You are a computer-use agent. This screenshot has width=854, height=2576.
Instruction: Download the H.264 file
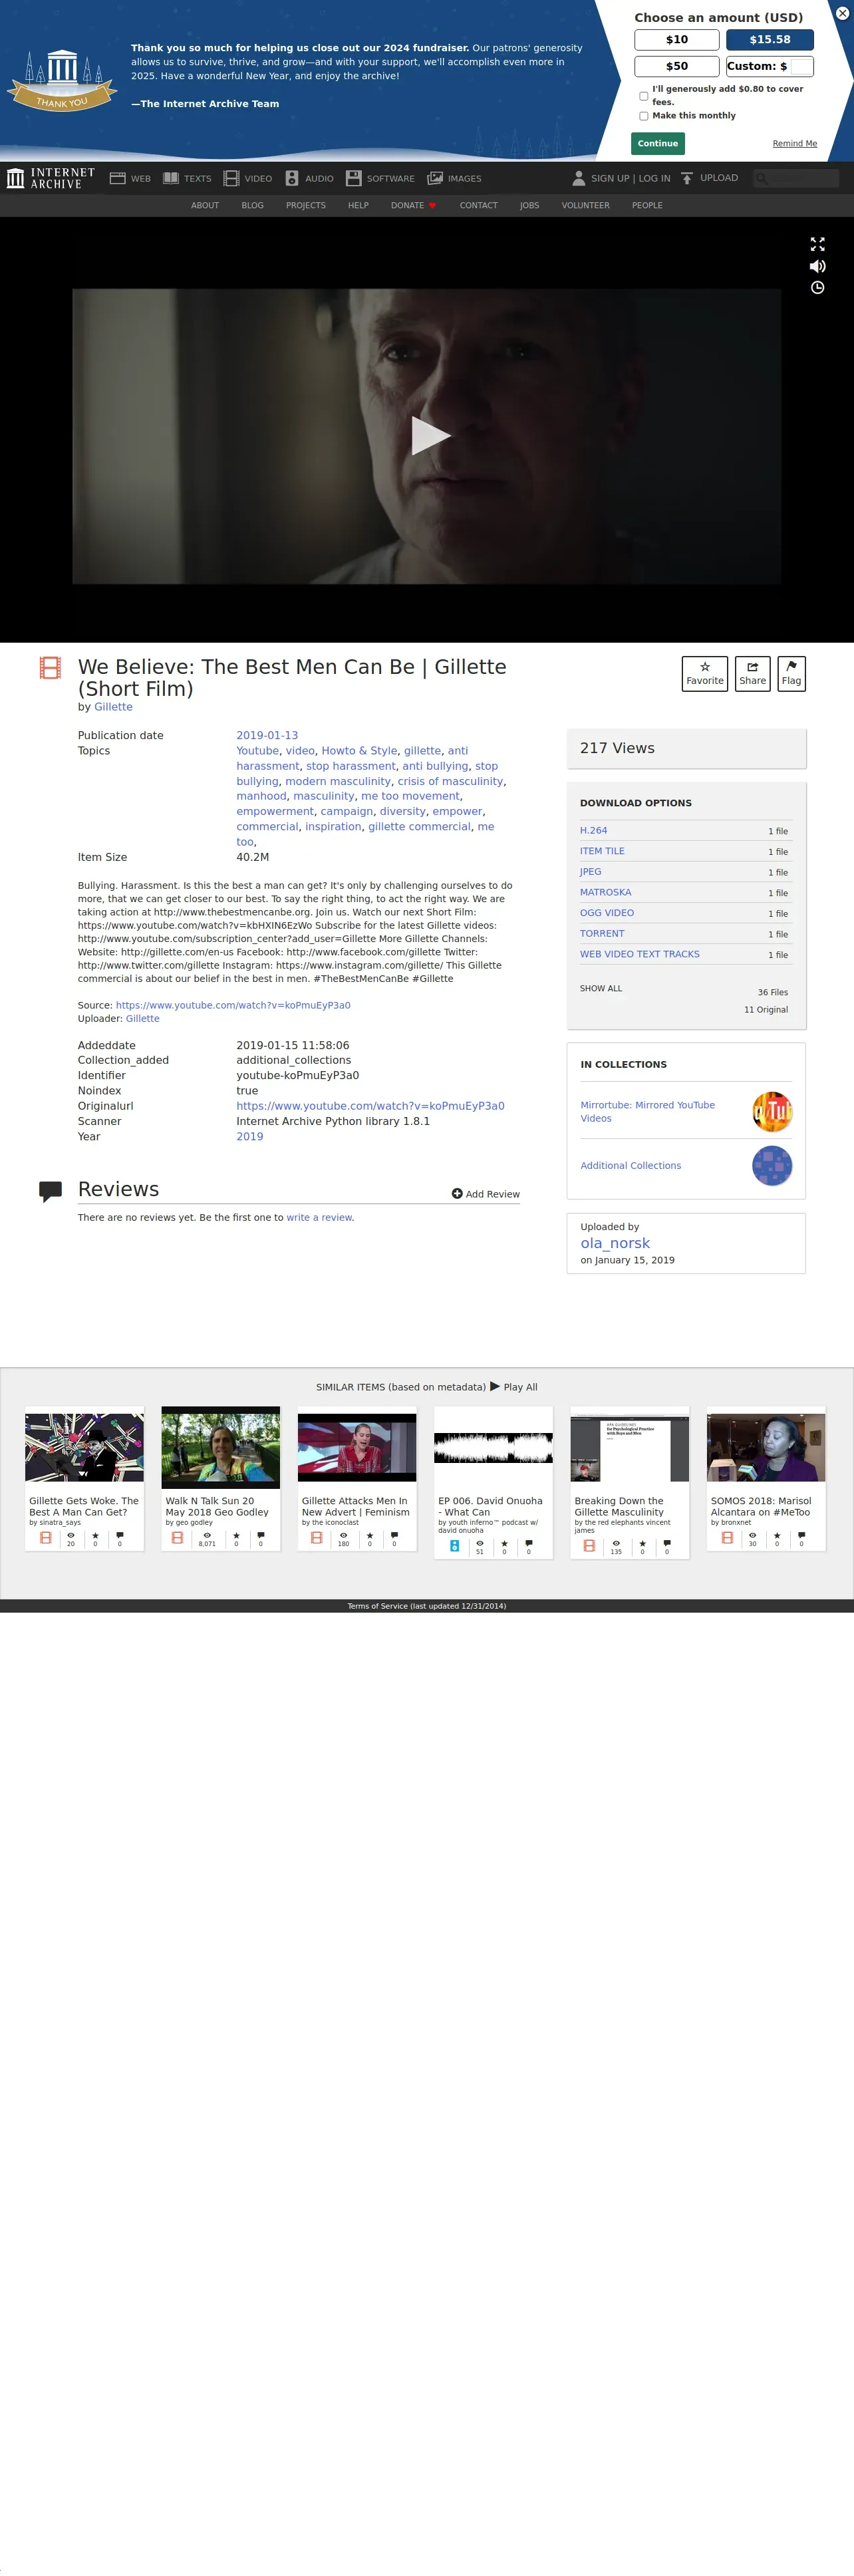pos(593,830)
